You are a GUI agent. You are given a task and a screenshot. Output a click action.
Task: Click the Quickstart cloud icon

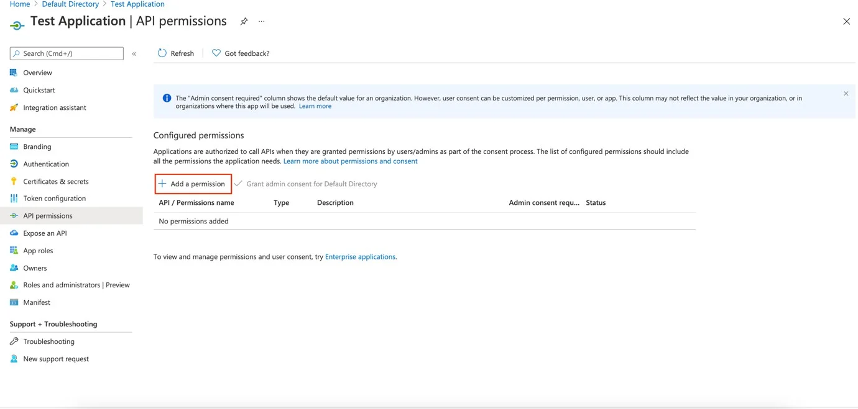click(x=14, y=90)
